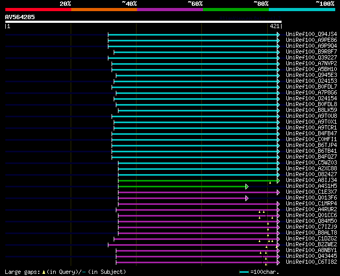
Task: Click the green ~80% identity legend segment
Action: coord(236,10)
